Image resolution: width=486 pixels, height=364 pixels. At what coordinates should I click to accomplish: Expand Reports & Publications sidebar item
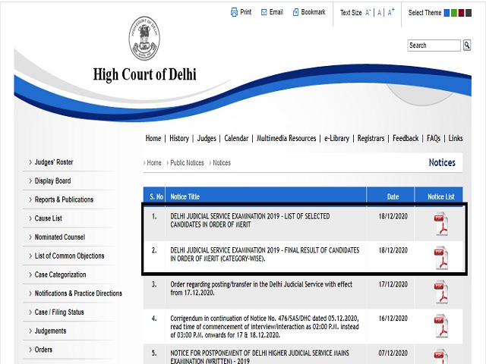(x=64, y=199)
